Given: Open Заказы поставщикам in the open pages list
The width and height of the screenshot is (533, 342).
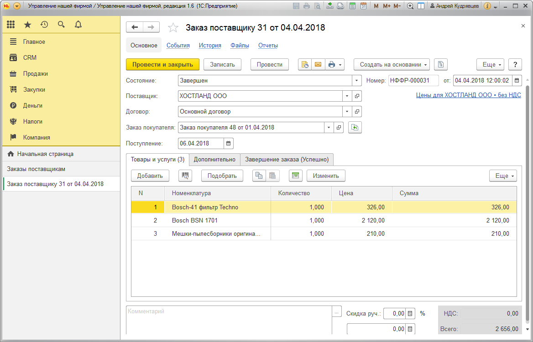Looking at the screenshot, I should [61, 169].
